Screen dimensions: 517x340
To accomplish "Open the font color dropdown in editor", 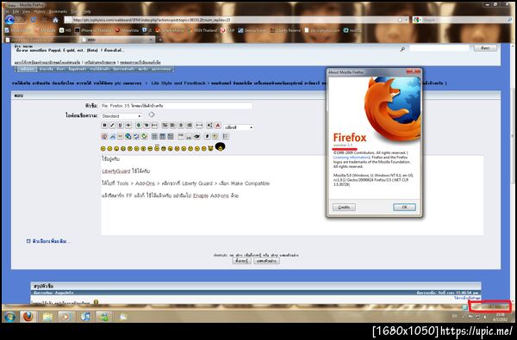I will click(239, 127).
